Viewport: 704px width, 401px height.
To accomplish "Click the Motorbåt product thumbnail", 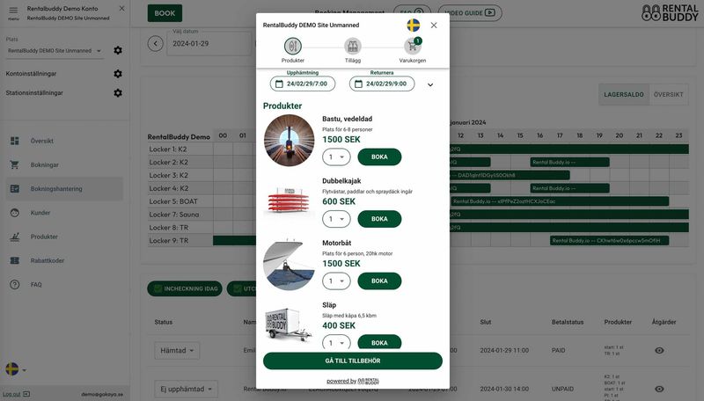I will pyautogui.click(x=289, y=265).
